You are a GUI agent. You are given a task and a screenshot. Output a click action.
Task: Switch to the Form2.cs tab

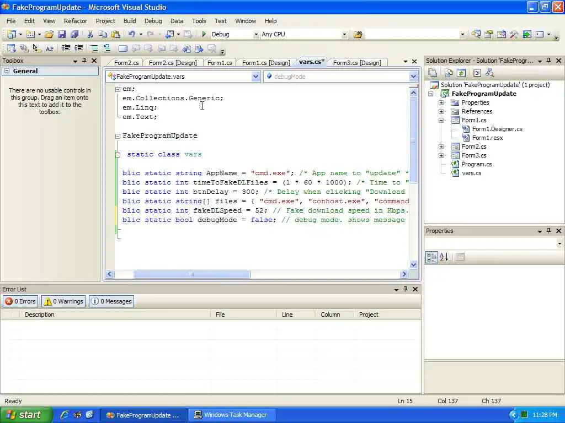[x=126, y=63]
